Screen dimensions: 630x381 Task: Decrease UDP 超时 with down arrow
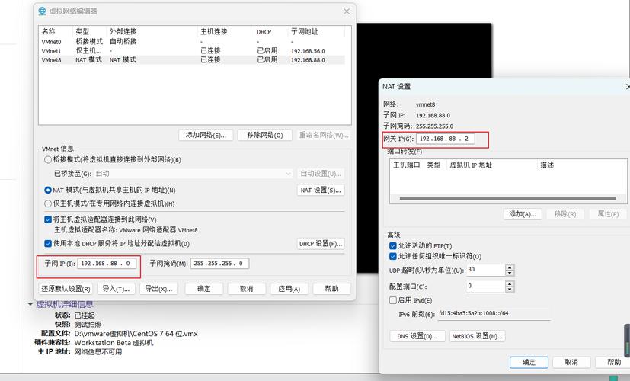(x=510, y=273)
